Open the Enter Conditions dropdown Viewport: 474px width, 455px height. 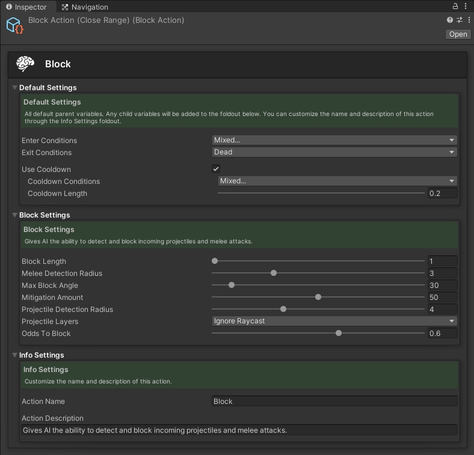[x=334, y=140]
